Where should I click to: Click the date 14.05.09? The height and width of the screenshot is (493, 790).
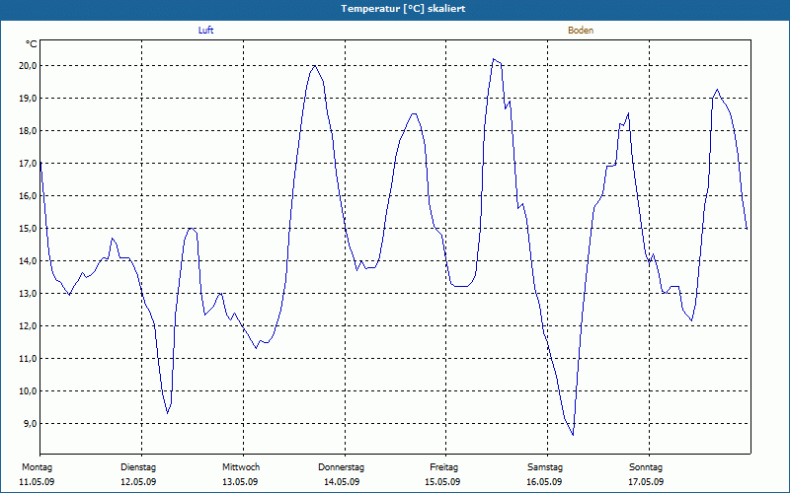point(342,482)
